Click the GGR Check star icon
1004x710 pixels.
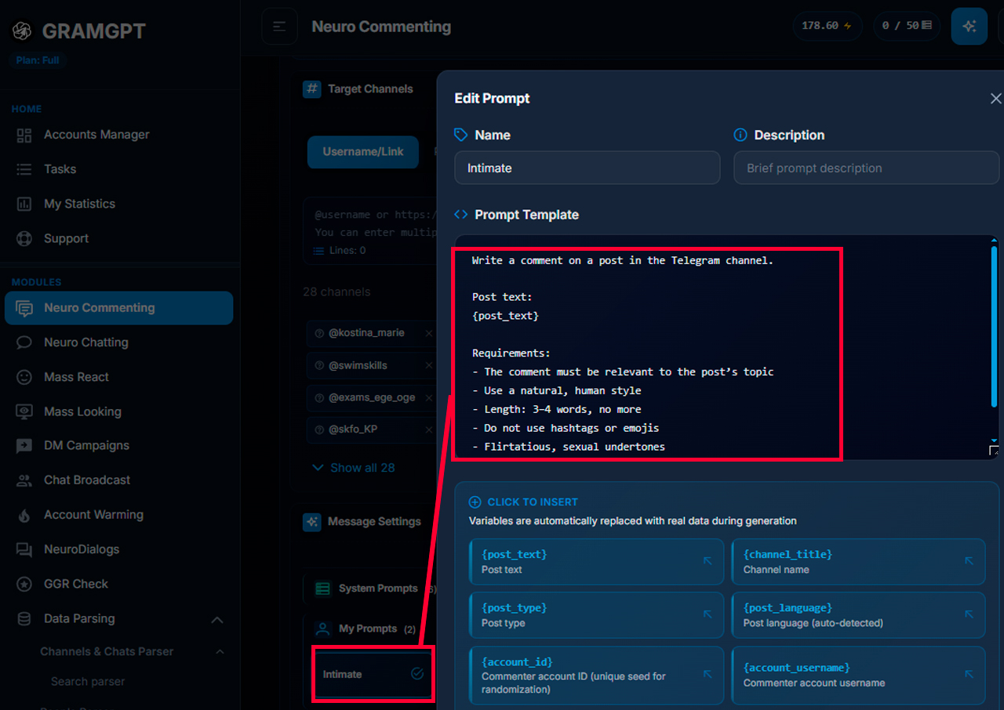[24, 584]
